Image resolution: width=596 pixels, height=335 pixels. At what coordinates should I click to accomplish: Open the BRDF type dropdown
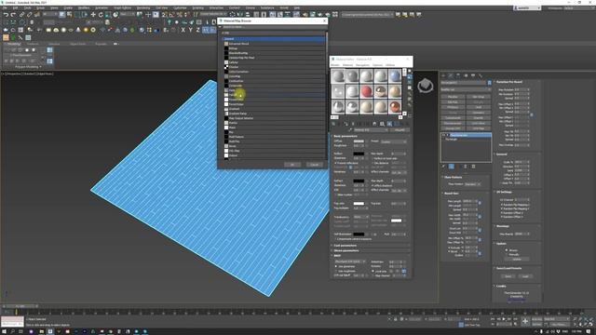(350, 261)
